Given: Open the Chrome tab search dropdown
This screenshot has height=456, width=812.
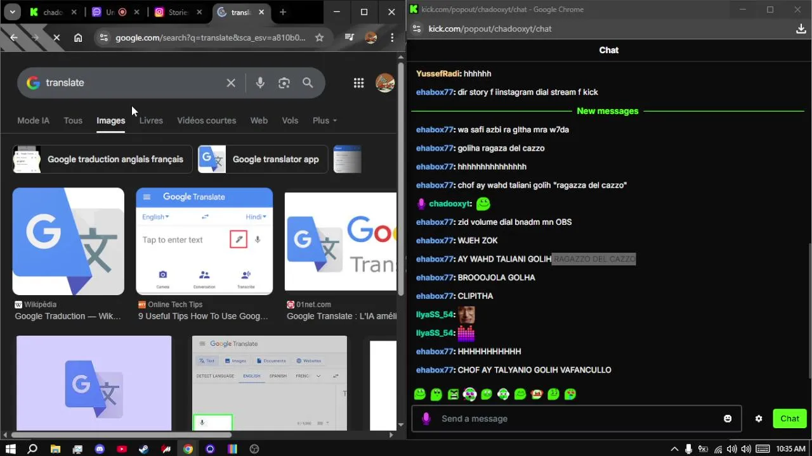Looking at the screenshot, I should 13,12.
